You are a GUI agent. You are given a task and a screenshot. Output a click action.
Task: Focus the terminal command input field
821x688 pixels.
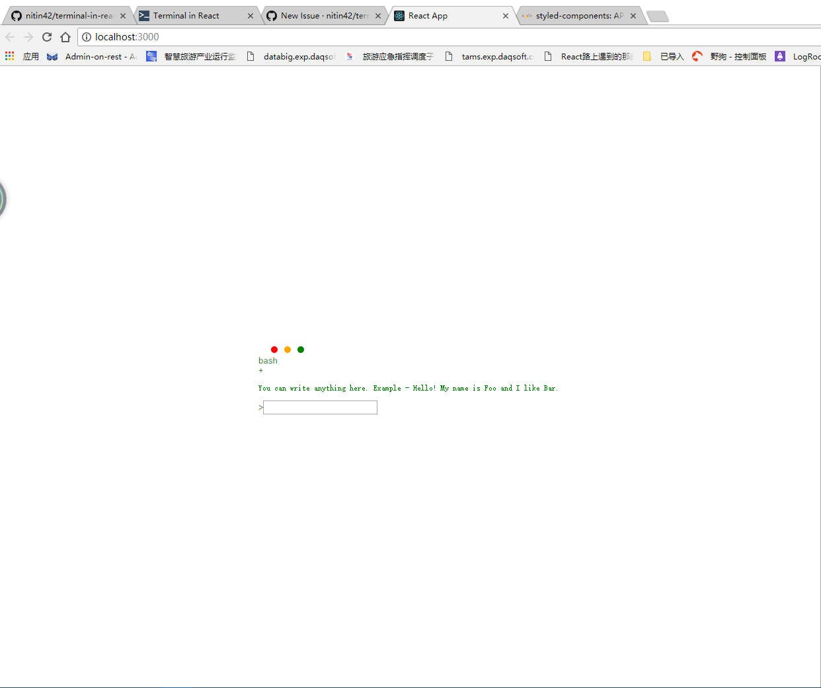coord(320,408)
